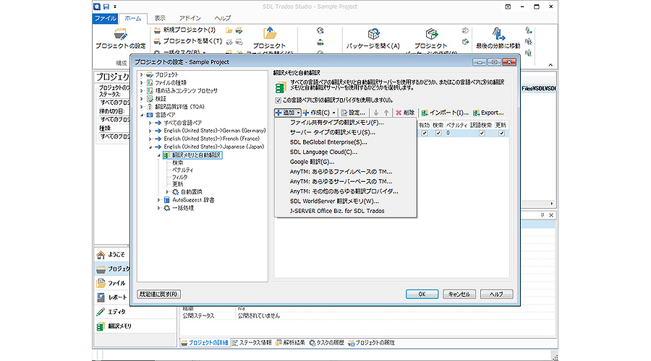Image resolution: width=651 pixels, height=361 pixels.
Task: Expand the AutoSuggest dictionaries tree node
Action: tap(158, 200)
